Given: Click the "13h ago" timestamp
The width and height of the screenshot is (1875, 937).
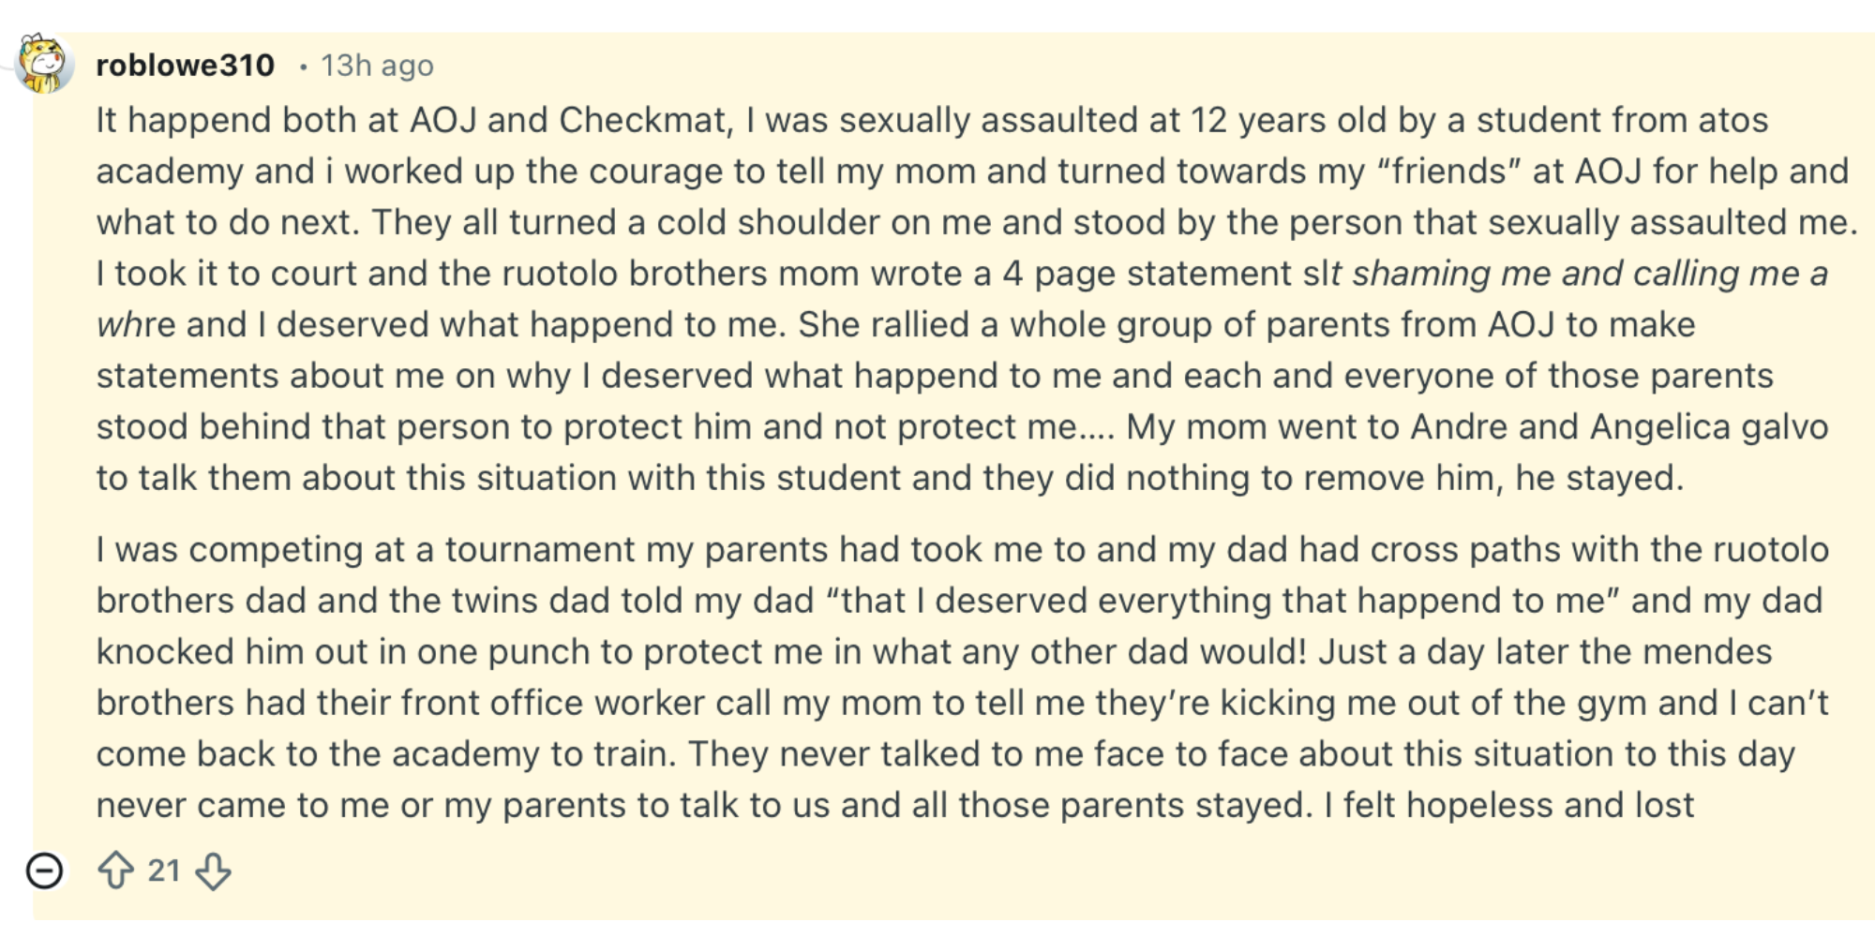Looking at the screenshot, I should coord(376,65).
